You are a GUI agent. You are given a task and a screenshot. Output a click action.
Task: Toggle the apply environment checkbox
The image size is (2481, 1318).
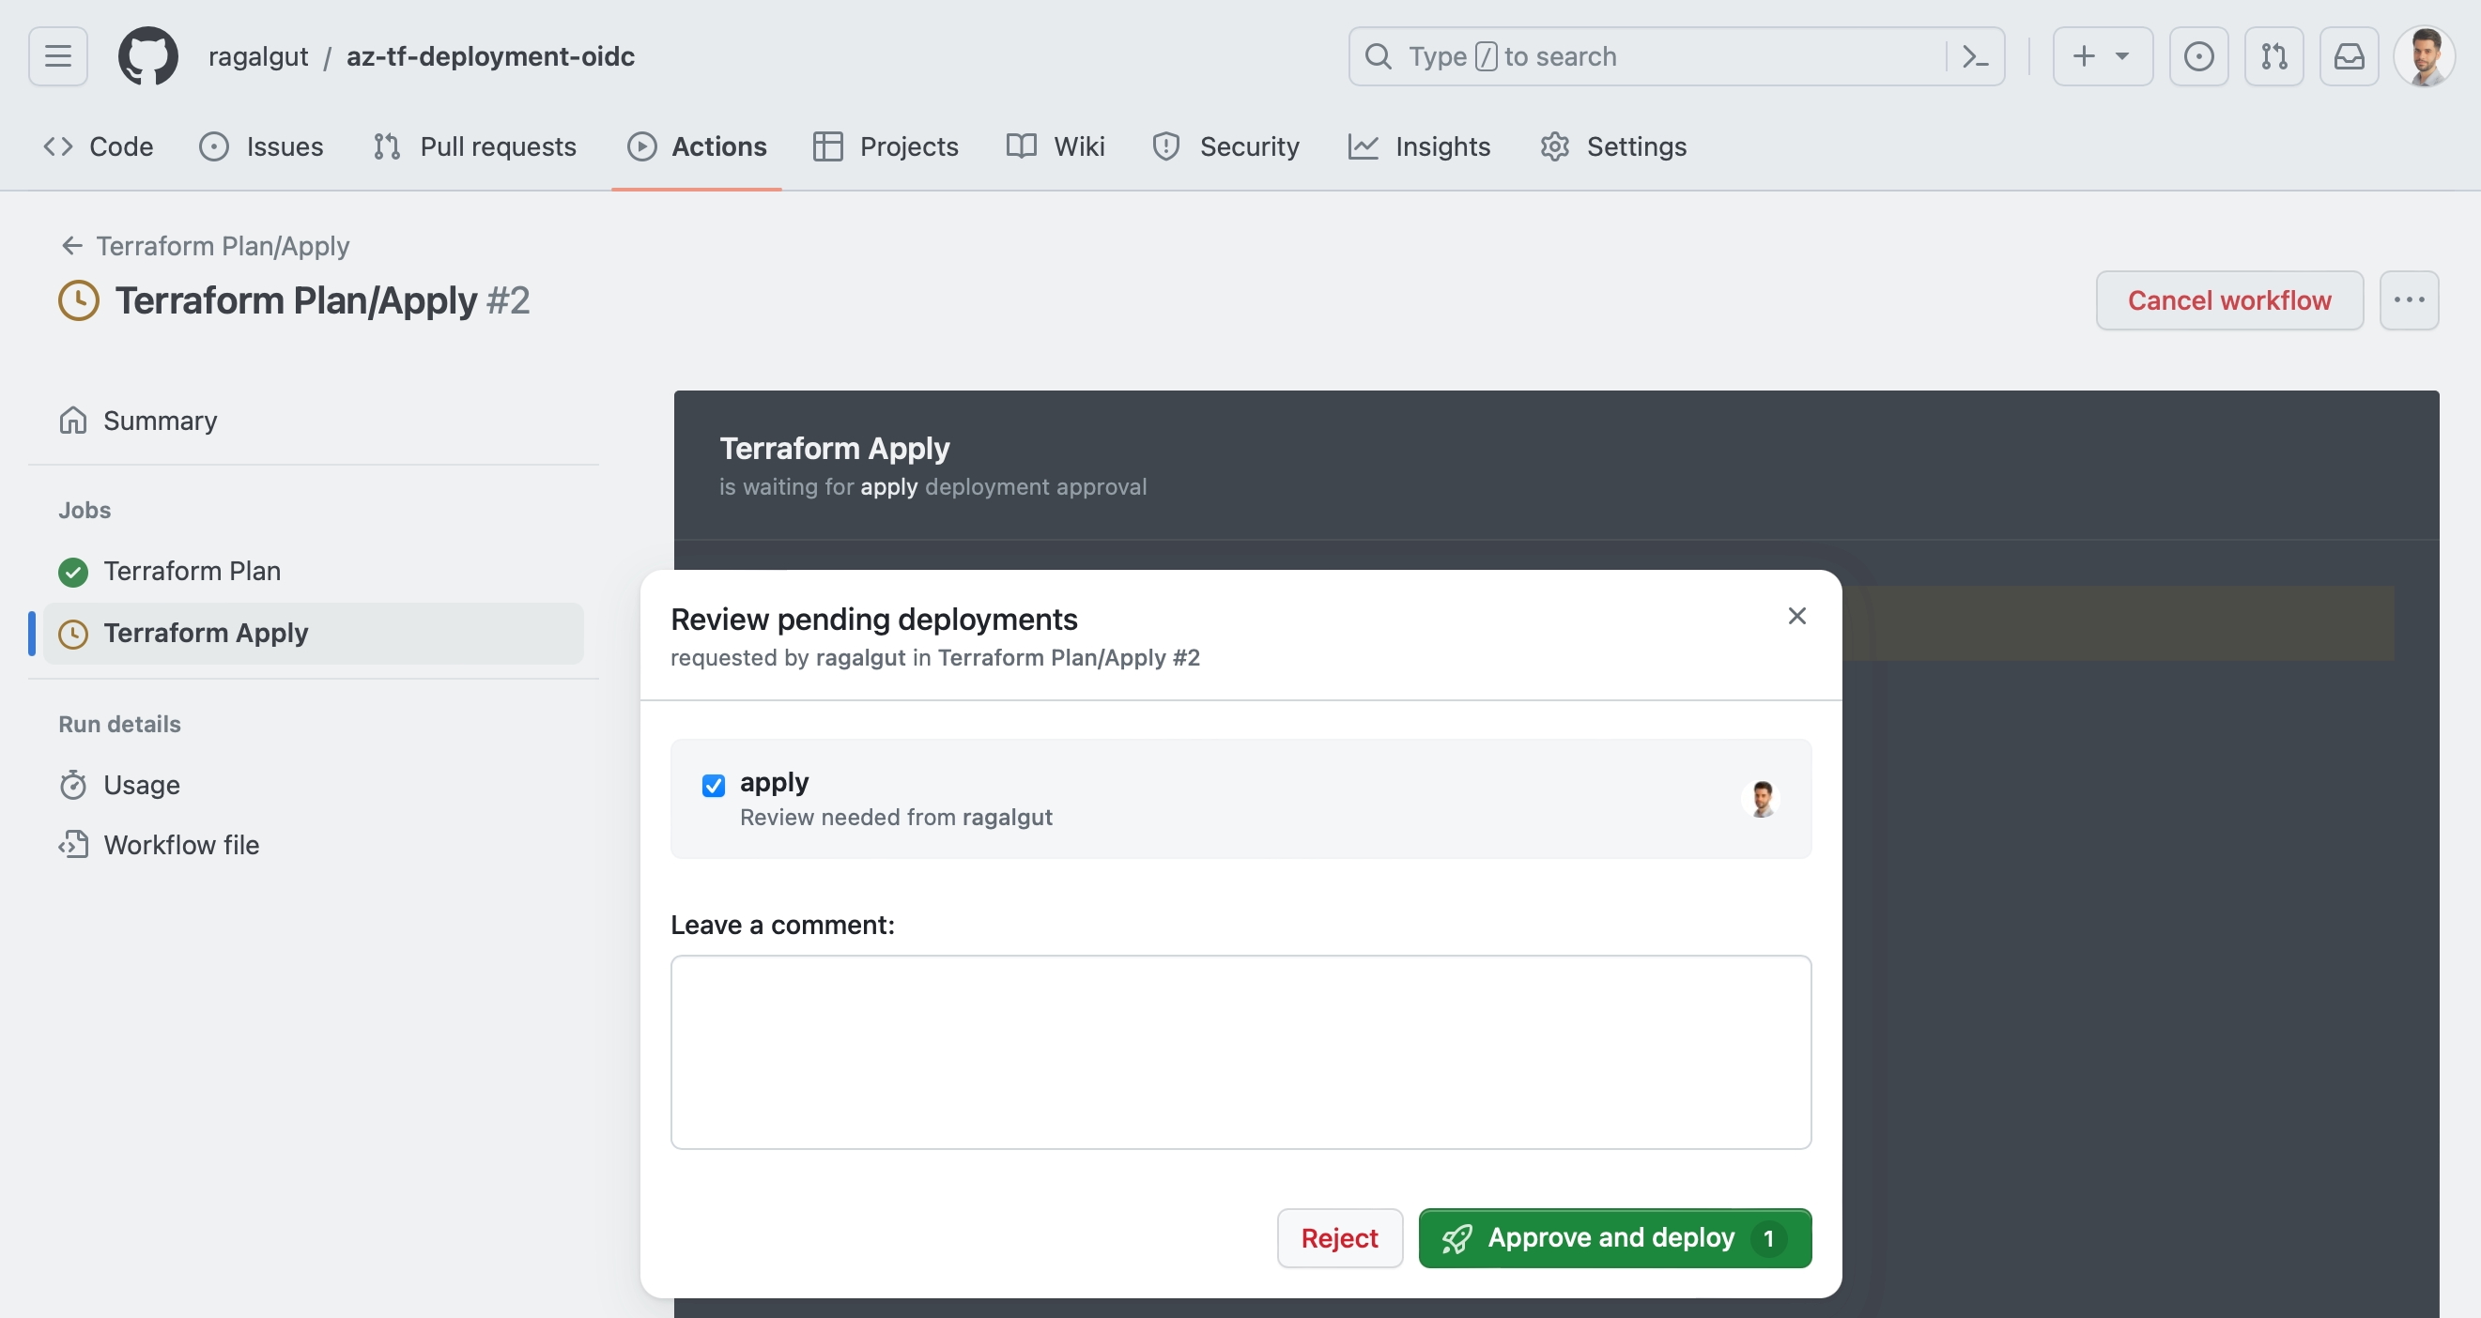pos(713,786)
